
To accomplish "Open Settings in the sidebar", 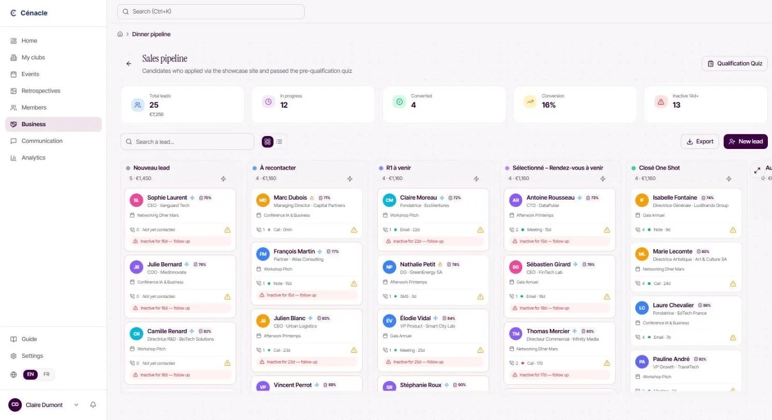I will point(53,356).
